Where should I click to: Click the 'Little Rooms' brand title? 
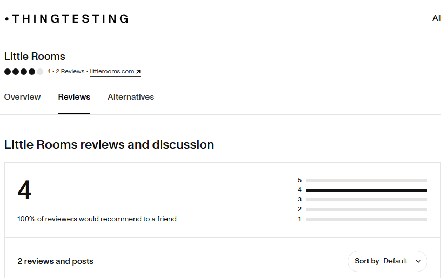tap(35, 57)
